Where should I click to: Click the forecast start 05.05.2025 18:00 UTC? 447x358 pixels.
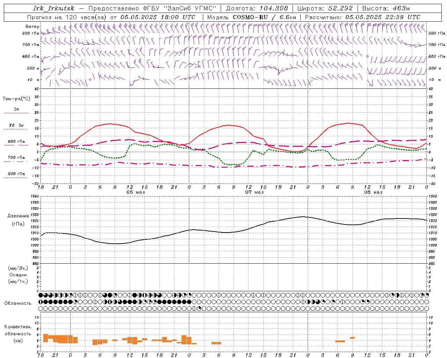coord(158,17)
